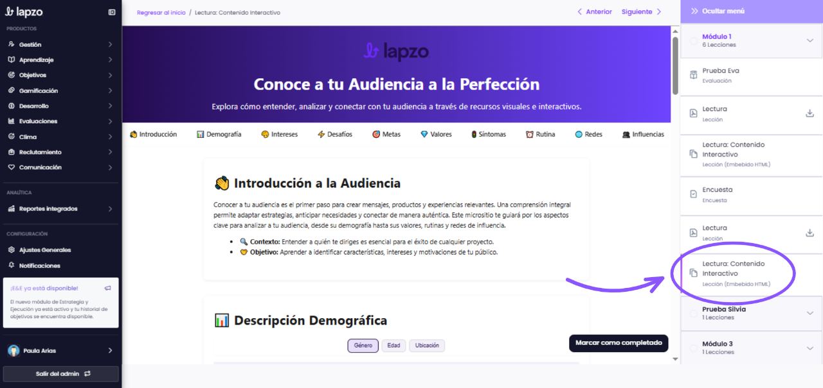Click the Notificaciones bell icon
The height and width of the screenshot is (388, 823).
pos(12,266)
